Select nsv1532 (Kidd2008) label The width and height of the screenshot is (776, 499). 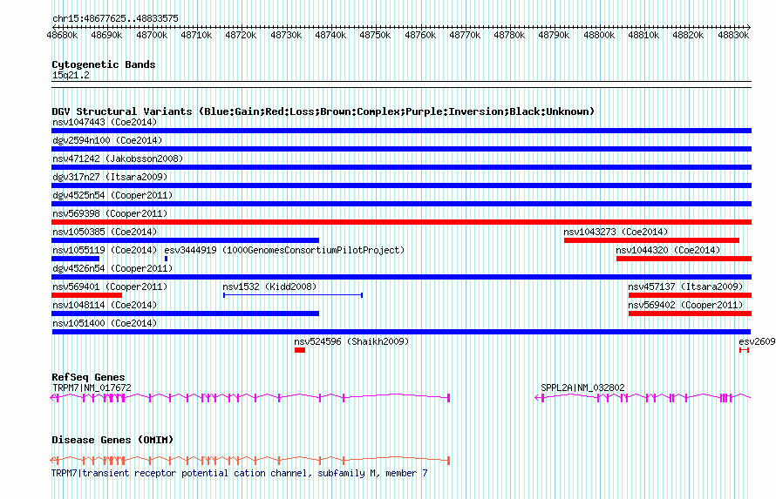coord(269,287)
